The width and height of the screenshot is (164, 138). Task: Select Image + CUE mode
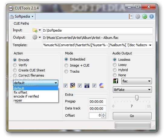[x=77, y=65]
